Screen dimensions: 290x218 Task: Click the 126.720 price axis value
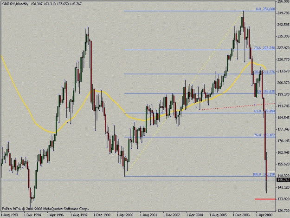[283, 211]
